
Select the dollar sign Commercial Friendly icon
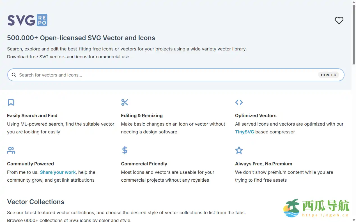pos(125,151)
